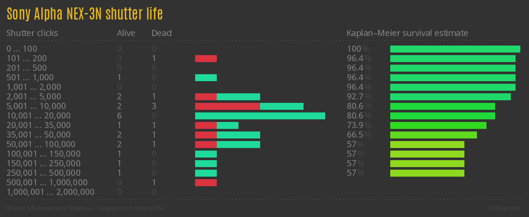Select the 66.5% survival bar
The height and width of the screenshot is (217, 529).
tap(434, 135)
